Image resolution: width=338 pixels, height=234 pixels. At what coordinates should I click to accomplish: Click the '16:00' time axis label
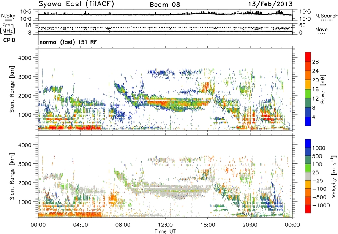click(207, 225)
